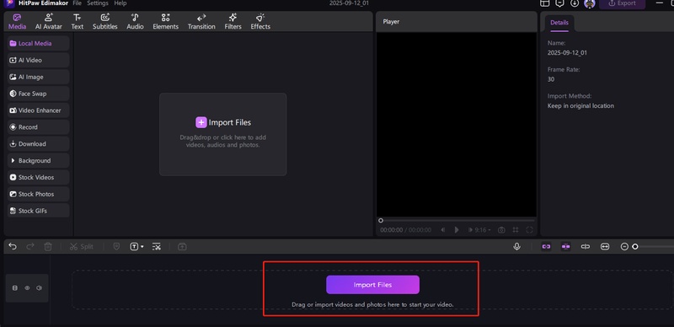The height and width of the screenshot is (327, 674).
Task: Open the File menu
Action: pos(77,3)
